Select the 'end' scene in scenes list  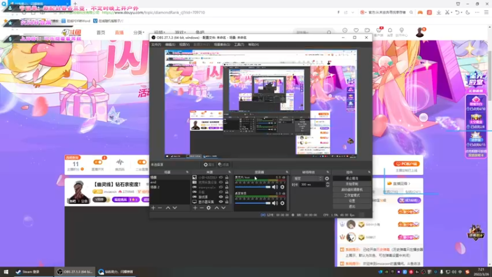(x=170, y=182)
